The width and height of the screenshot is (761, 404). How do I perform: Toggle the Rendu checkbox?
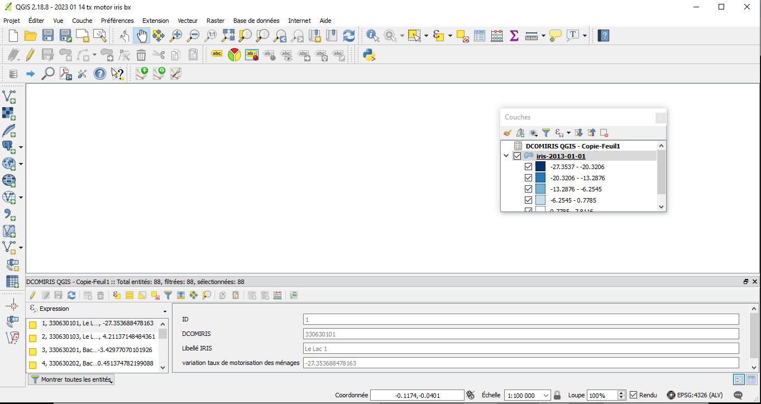pos(633,395)
